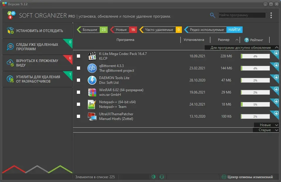Viewport: 281px width, 182px height.
Task: Open the three-dot options menu
Action: (x=271, y=15)
